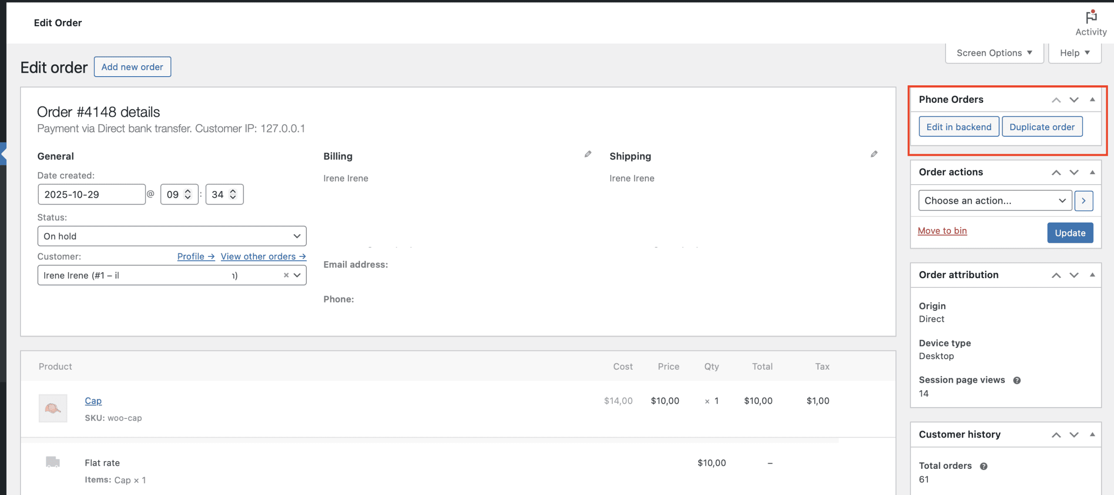Apply the chosen order action arrow button

point(1084,201)
